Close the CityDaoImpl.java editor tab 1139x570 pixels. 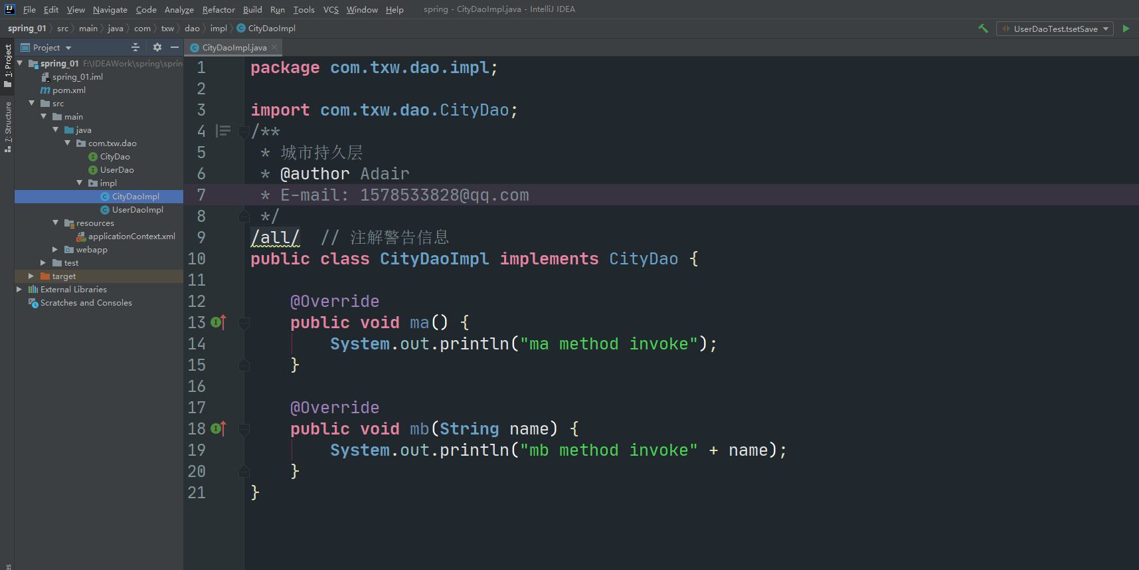(x=274, y=47)
